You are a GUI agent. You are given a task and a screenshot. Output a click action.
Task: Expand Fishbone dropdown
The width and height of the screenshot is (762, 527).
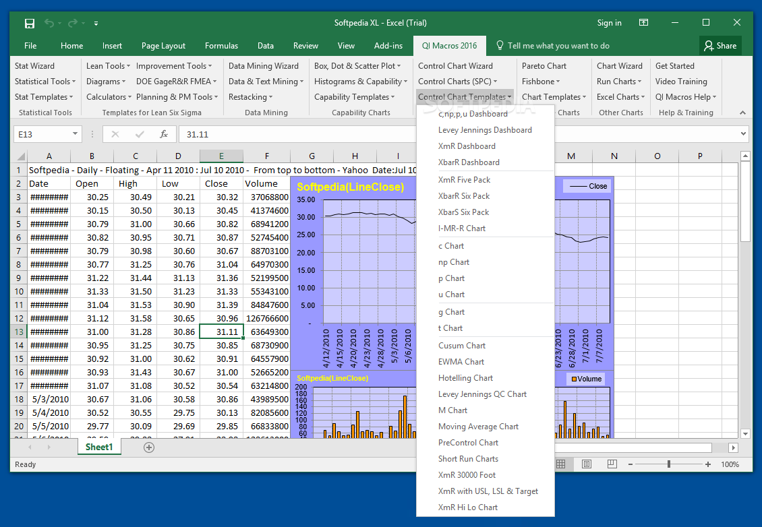point(541,82)
